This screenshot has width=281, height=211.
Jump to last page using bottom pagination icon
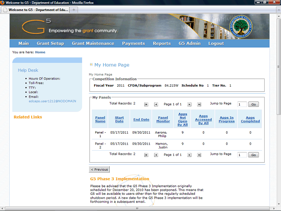pos(199,155)
